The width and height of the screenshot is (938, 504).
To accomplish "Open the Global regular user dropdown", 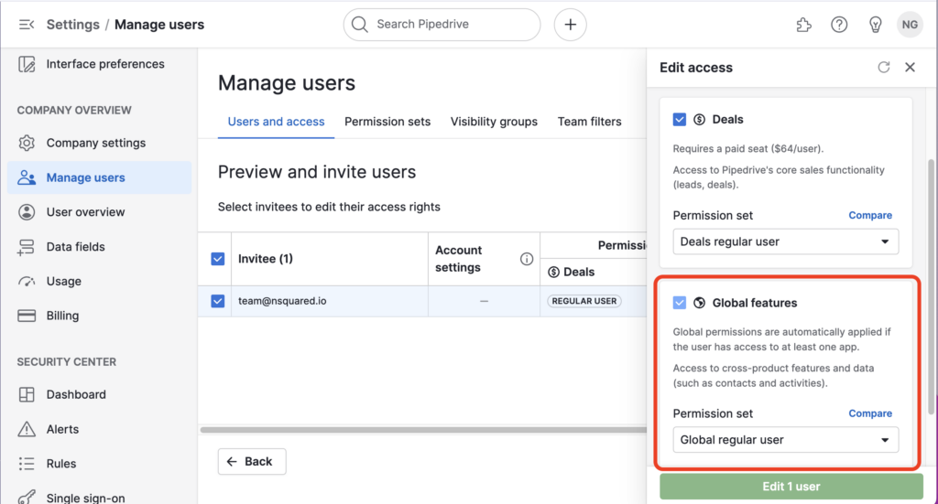I will [x=785, y=440].
